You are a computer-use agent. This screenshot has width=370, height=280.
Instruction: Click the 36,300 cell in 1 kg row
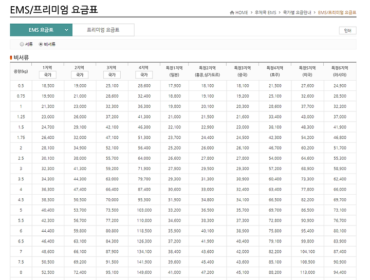pyautogui.click(x=144, y=106)
